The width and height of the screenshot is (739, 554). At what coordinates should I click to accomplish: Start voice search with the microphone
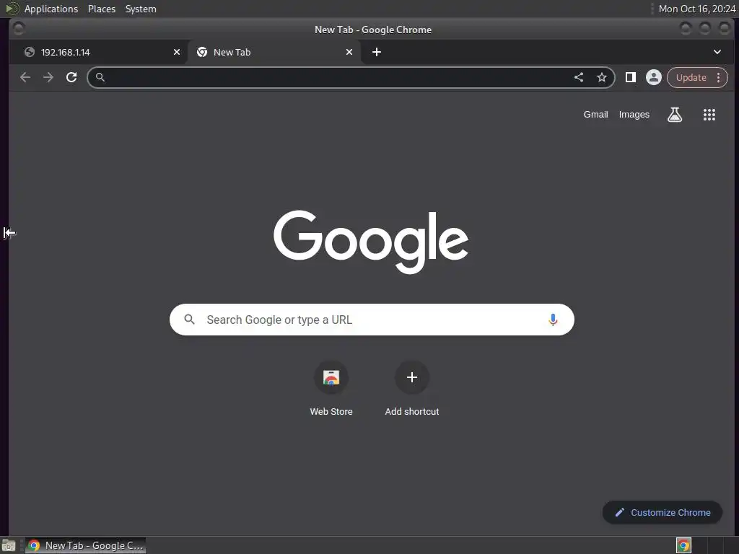[x=553, y=320]
